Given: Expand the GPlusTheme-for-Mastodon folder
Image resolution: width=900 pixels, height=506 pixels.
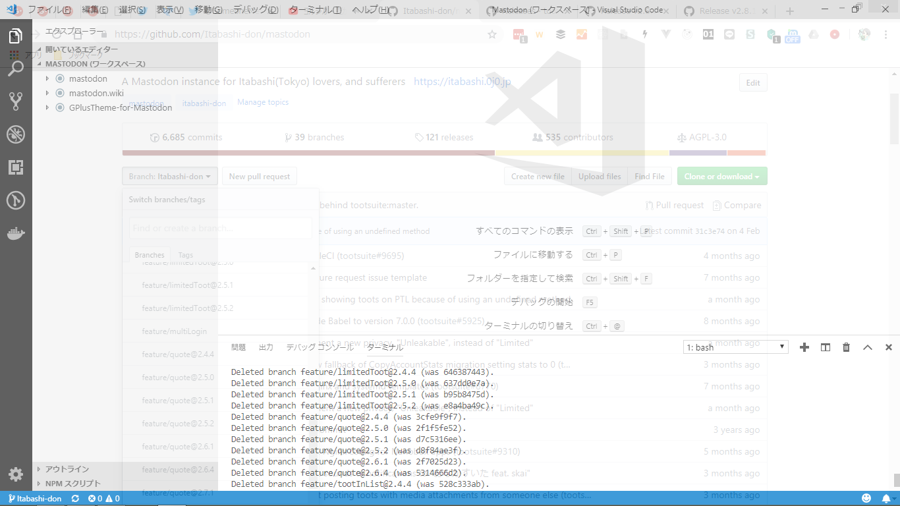Looking at the screenshot, I should [x=47, y=107].
